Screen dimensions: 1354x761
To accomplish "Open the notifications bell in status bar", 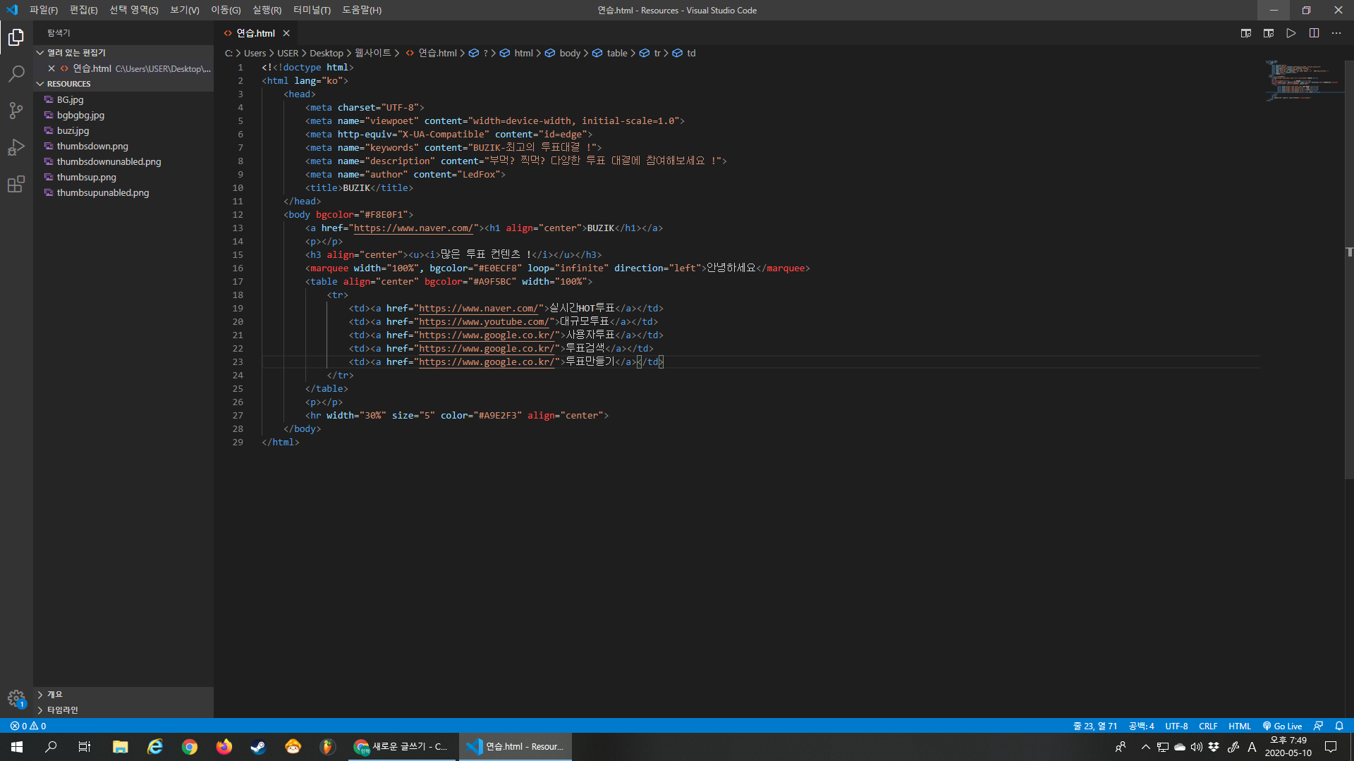I will (x=1339, y=726).
